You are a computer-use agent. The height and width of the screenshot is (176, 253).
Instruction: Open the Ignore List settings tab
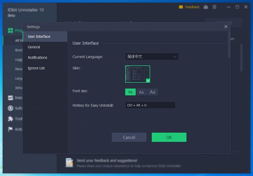point(45,68)
